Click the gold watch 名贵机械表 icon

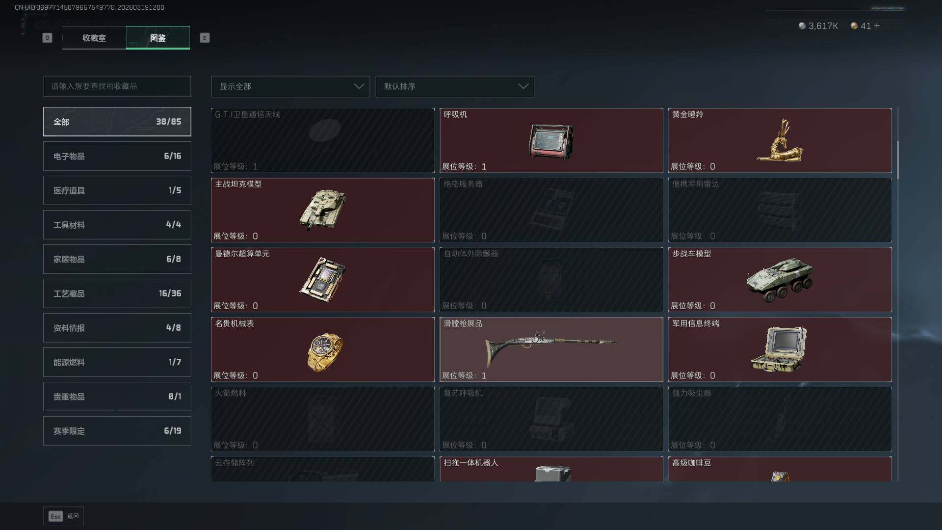[324, 352]
